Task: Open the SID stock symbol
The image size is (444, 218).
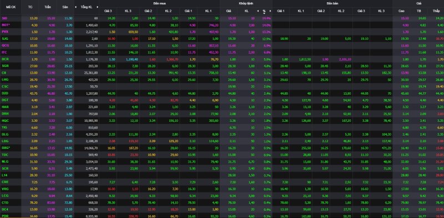Action: coord(4,18)
